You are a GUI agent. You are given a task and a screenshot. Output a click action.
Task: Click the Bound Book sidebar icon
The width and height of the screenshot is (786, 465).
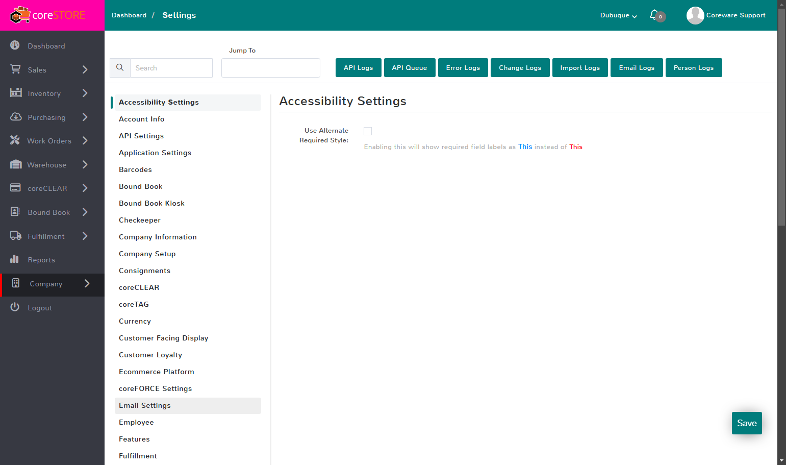[15, 212]
